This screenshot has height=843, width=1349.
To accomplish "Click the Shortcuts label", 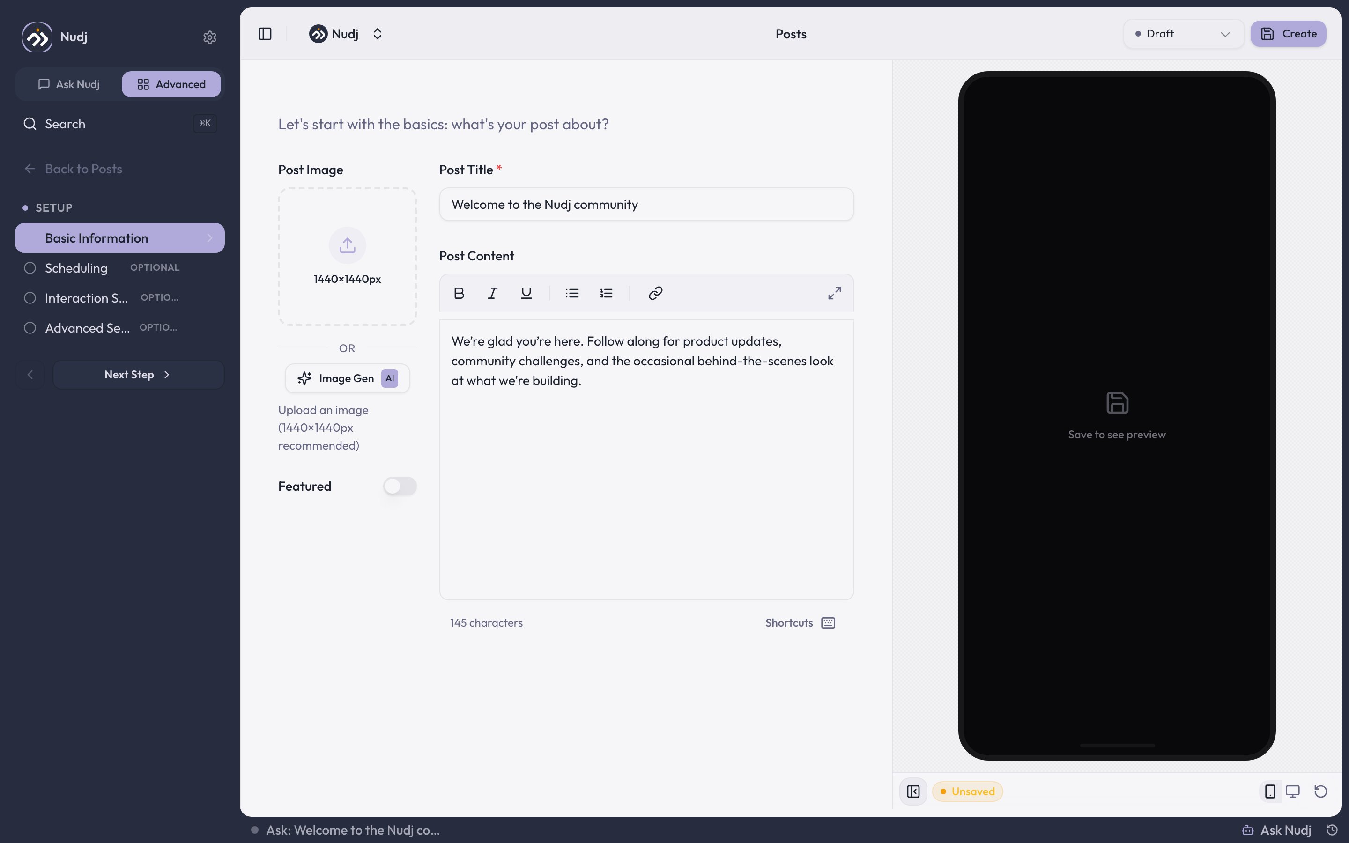I will (x=789, y=623).
